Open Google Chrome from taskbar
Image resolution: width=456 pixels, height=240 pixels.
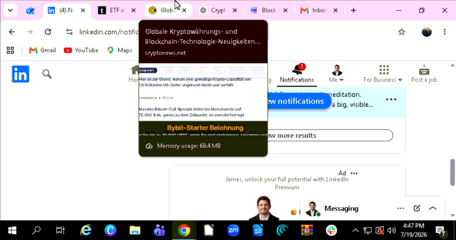[x=184, y=230]
